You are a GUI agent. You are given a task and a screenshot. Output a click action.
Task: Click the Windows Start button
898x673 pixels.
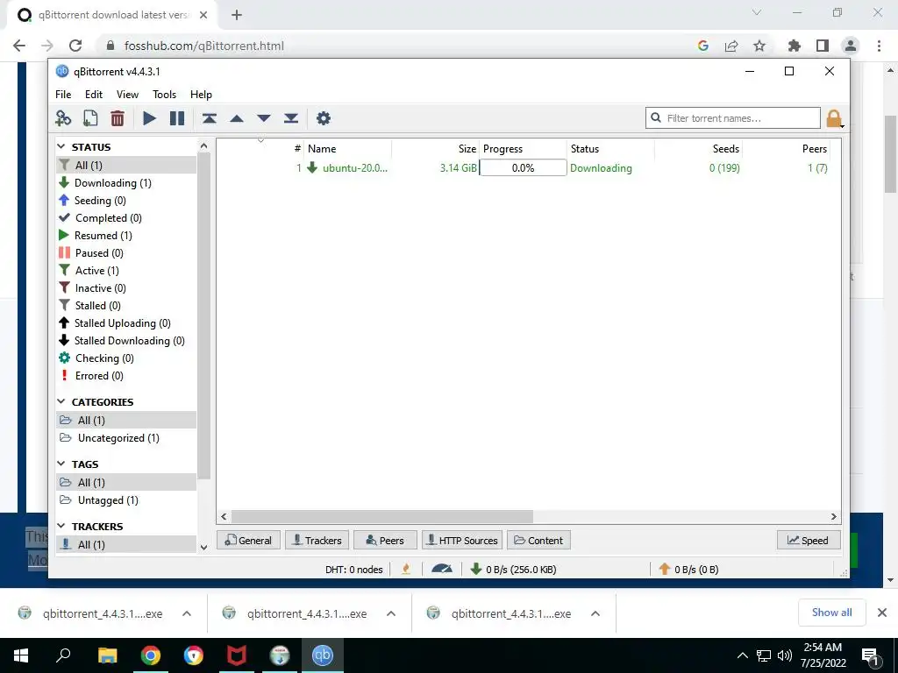[21, 655]
